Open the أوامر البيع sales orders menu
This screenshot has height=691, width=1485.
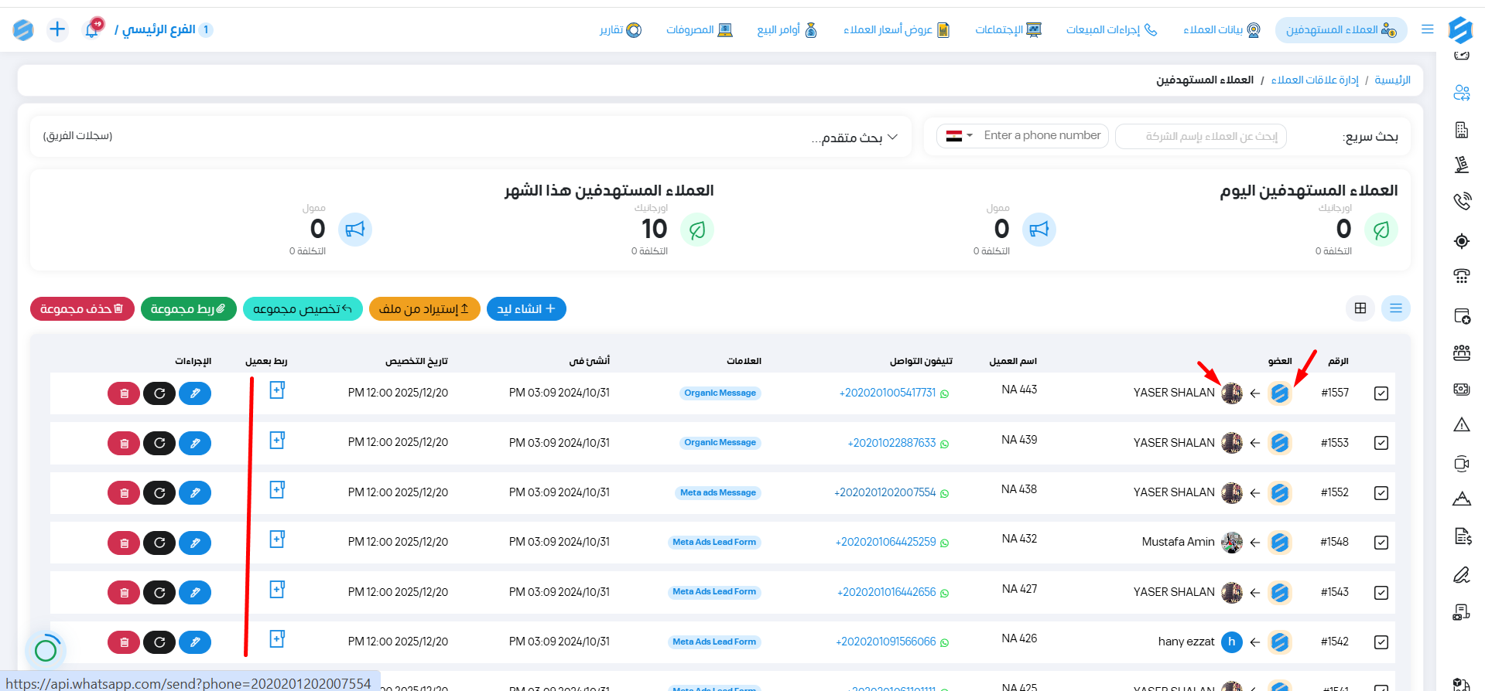(786, 29)
